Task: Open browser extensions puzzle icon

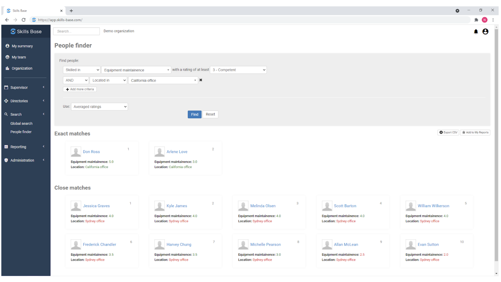Action: pos(476,20)
